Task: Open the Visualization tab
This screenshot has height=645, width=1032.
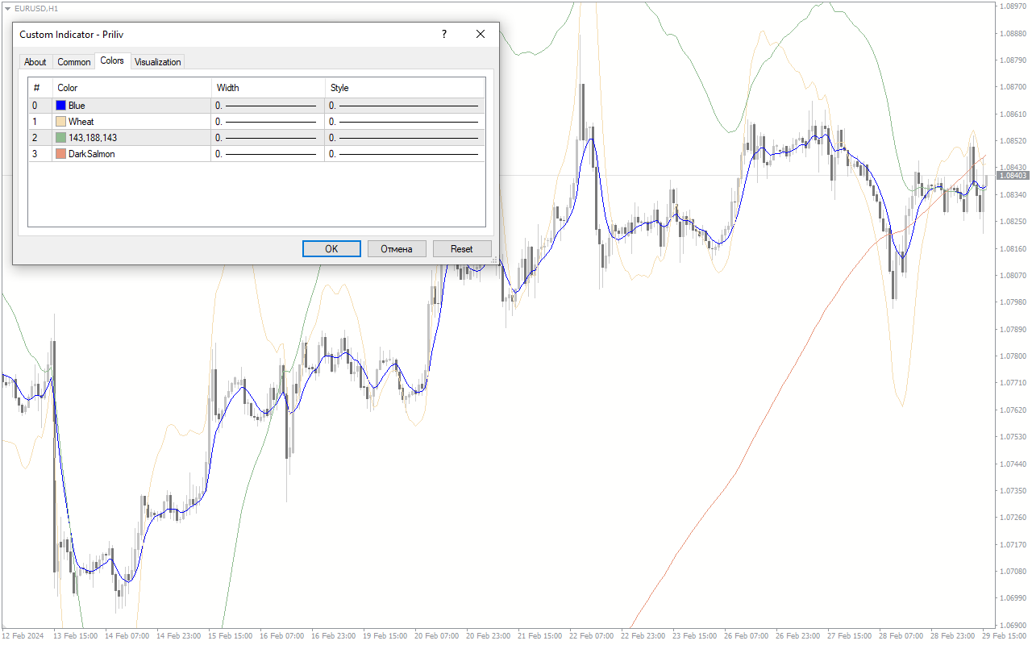Action: pos(158,62)
